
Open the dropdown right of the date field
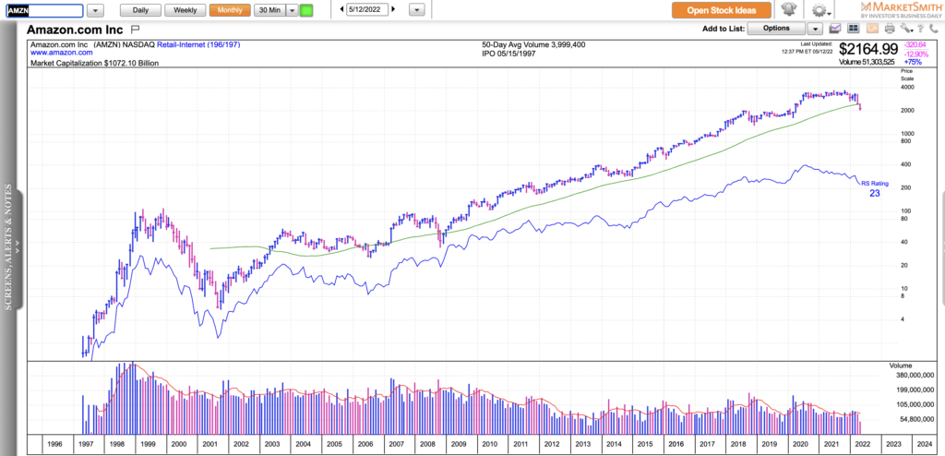click(417, 10)
